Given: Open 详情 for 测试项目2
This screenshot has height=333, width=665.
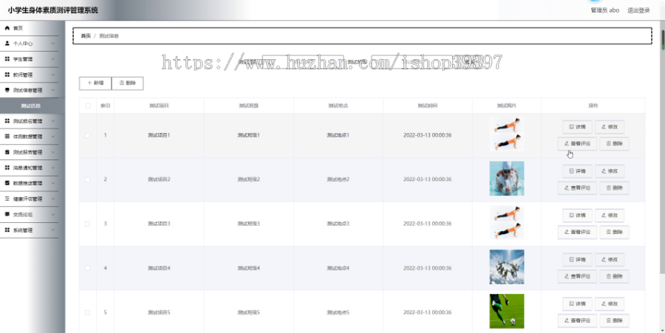Looking at the screenshot, I should click(577, 171).
